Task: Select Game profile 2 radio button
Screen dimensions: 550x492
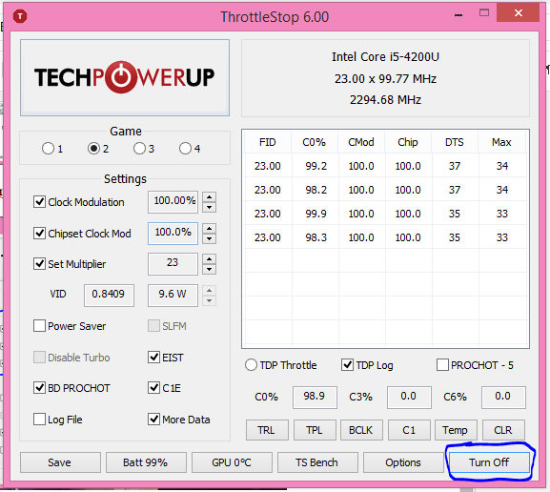Action: [93, 149]
